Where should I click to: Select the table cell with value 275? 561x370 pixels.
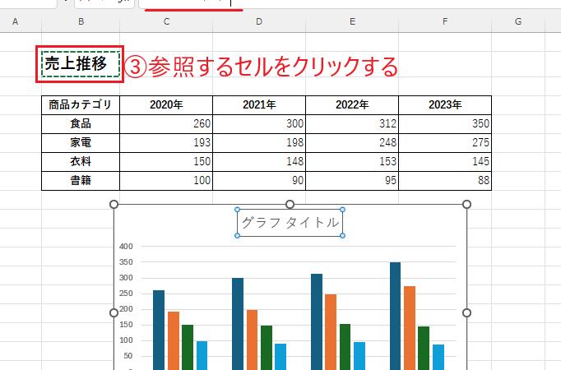pyautogui.click(x=445, y=143)
